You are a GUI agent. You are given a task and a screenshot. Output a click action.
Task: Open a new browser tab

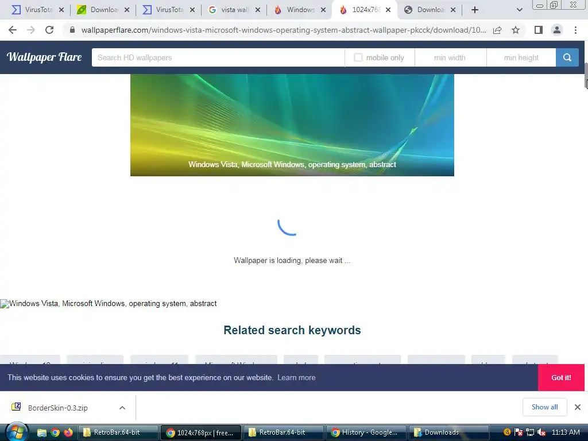click(x=475, y=10)
